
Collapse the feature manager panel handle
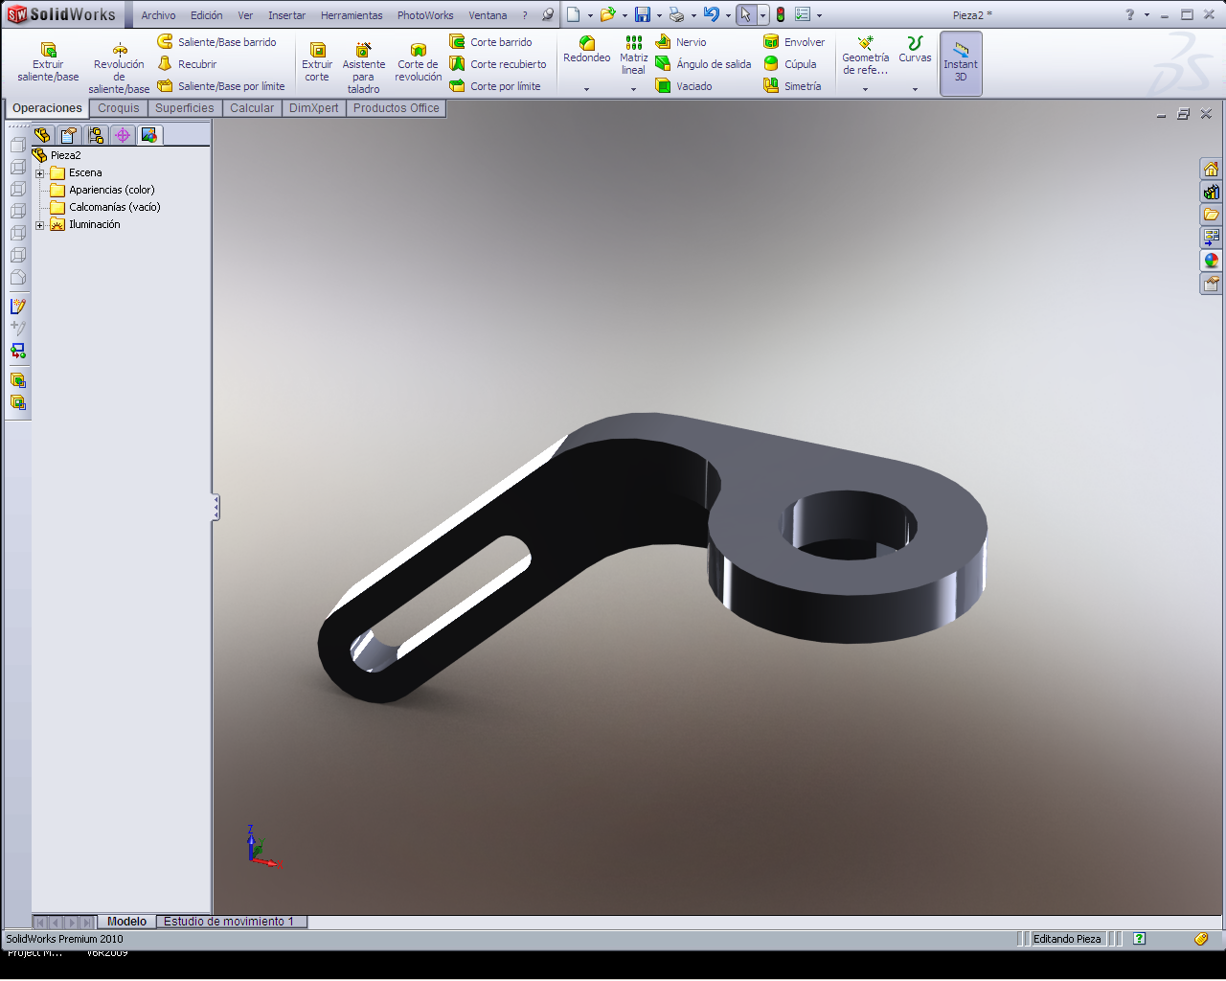(216, 508)
